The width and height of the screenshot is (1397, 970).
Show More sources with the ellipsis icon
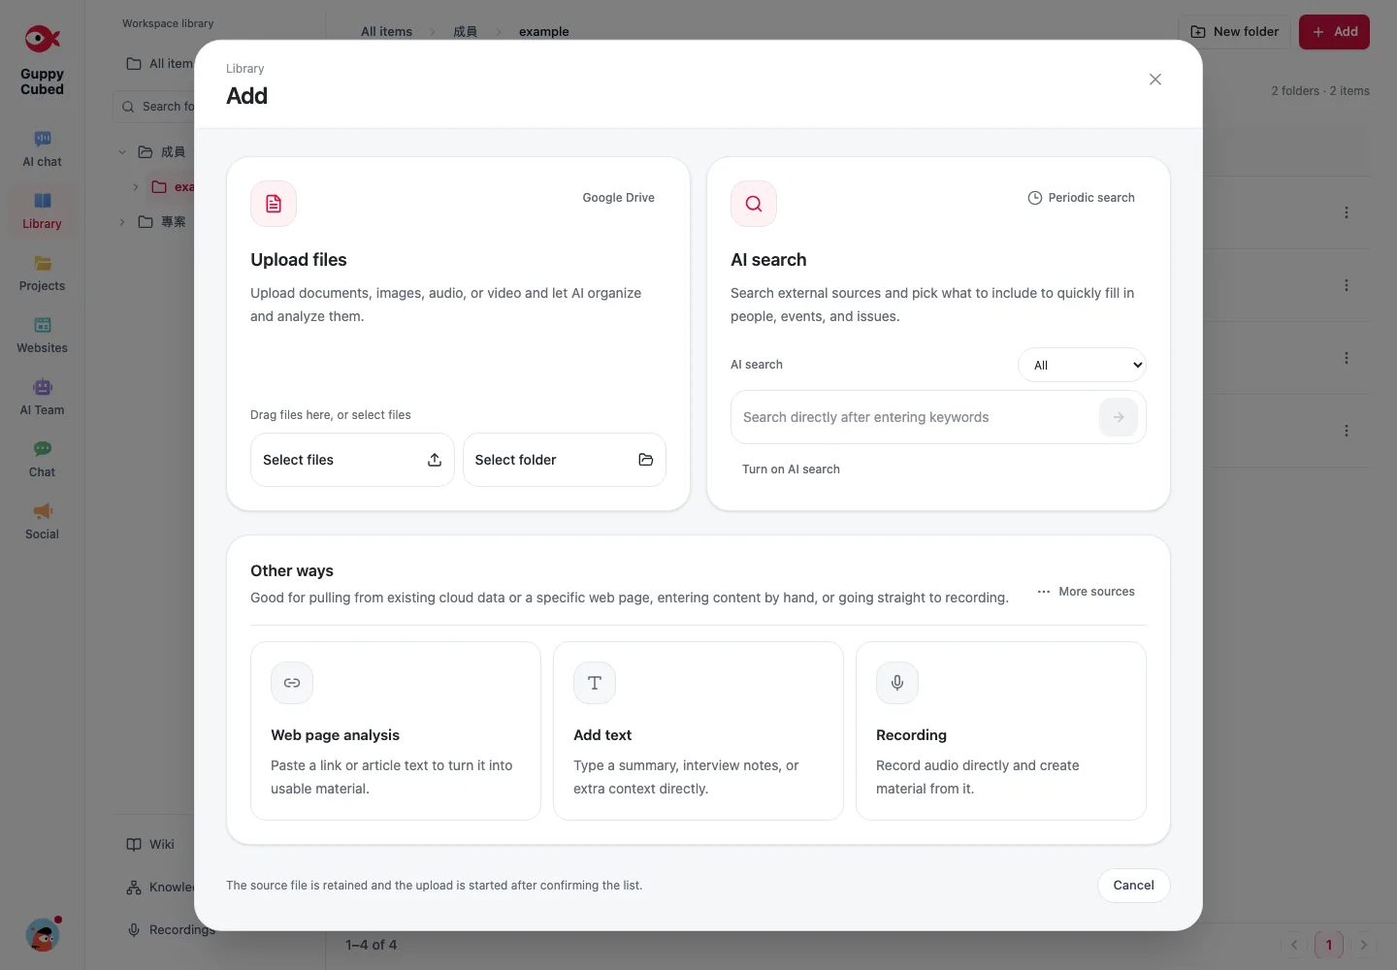pyautogui.click(x=1086, y=592)
